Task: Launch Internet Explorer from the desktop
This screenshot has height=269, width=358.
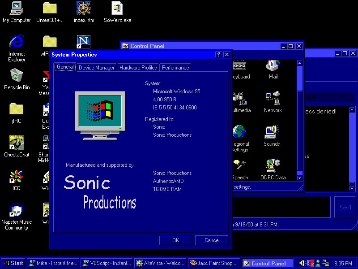Action: (x=17, y=42)
